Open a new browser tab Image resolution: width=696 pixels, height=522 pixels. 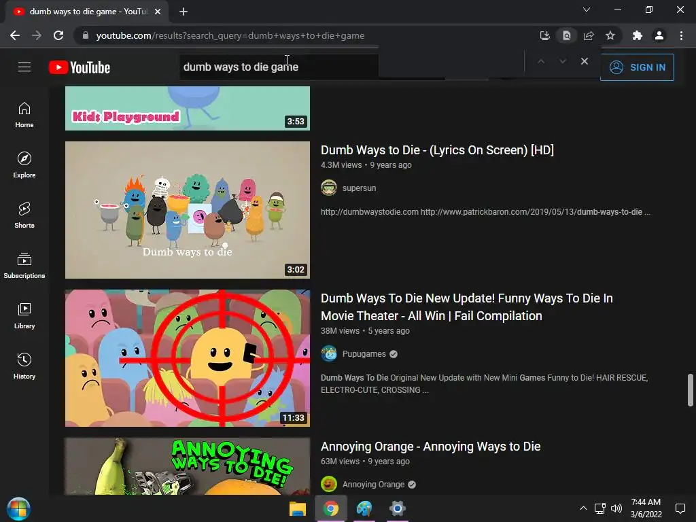click(x=184, y=12)
